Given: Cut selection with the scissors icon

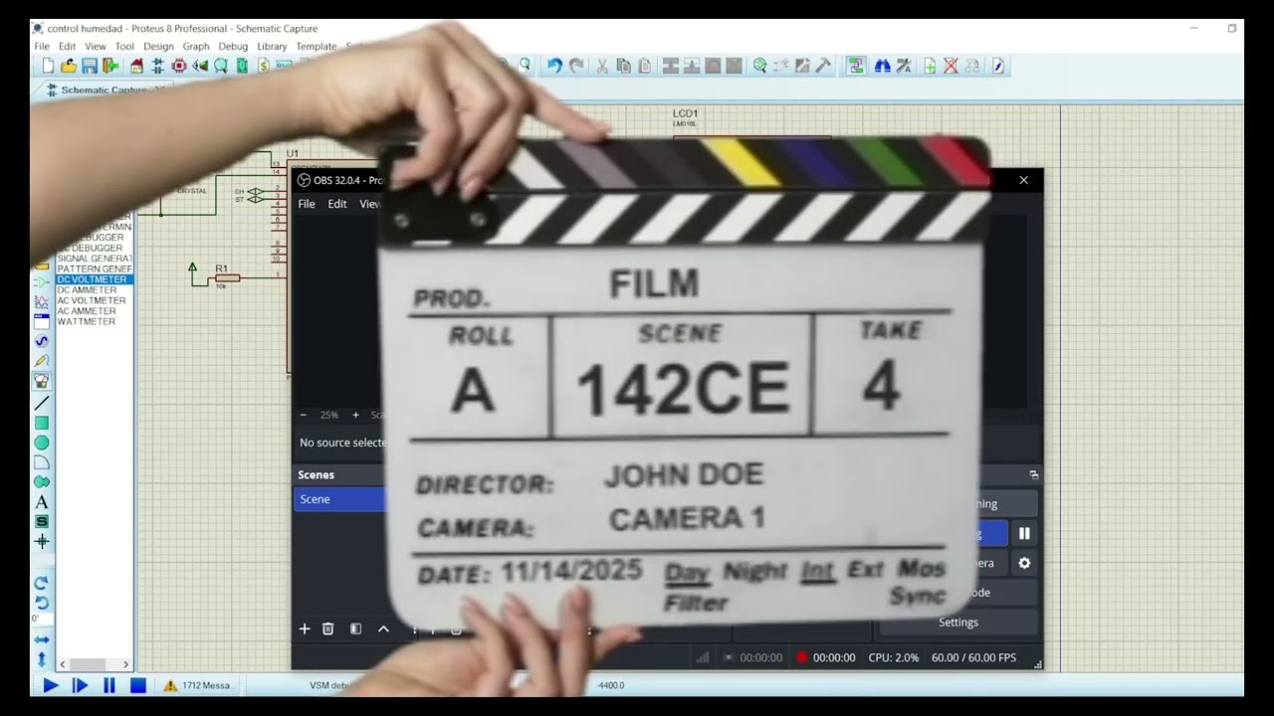Looking at the screenshot, I should pyautogui.click(x=602, y=66).
